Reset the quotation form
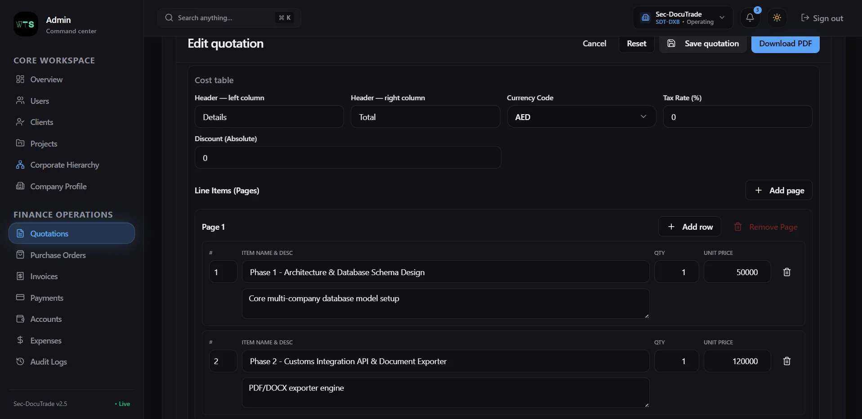Image resolution: width=862 pixels, height=419 pixels. 637,44
